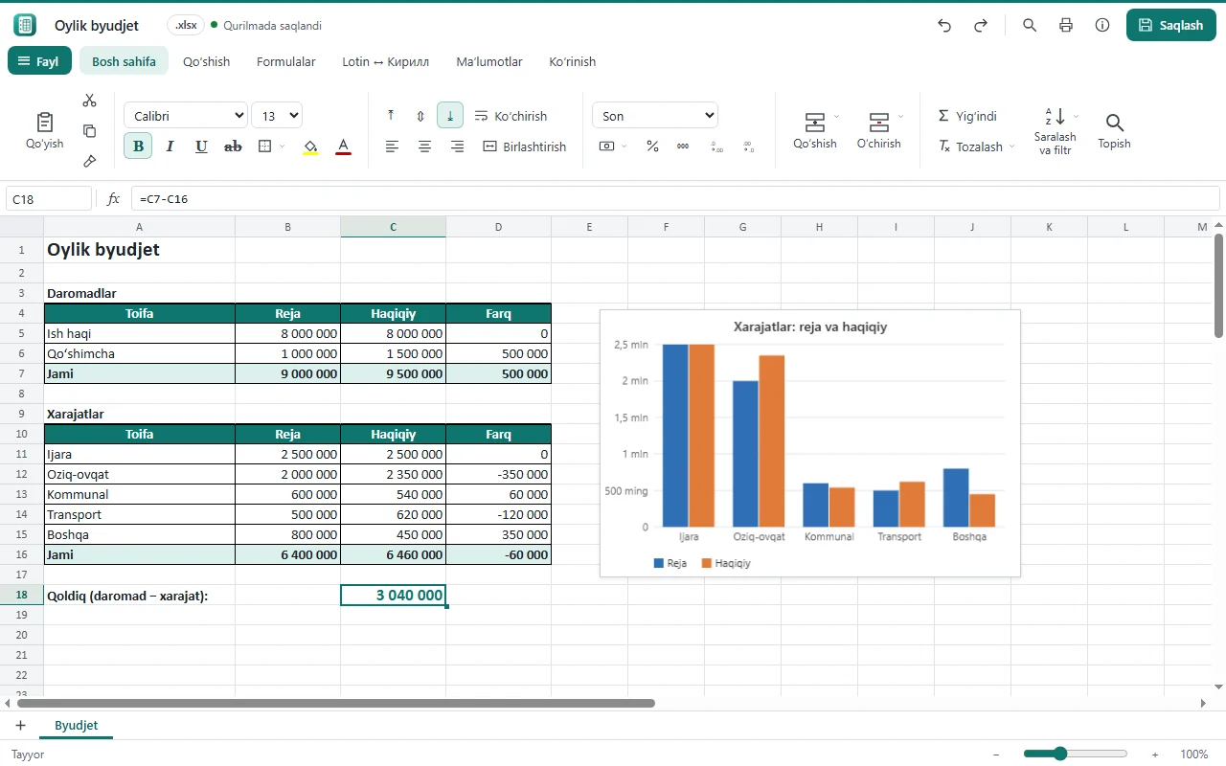Toggle strikethrough formatting
This screenshot has height=766, width=1226.
233,146
